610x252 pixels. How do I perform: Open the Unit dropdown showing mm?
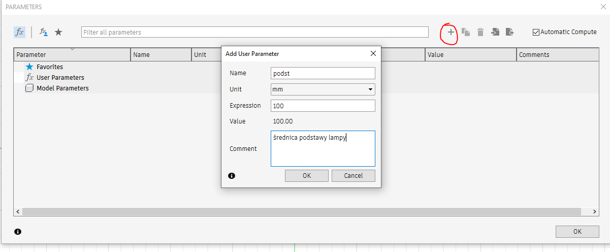(323, 89)
